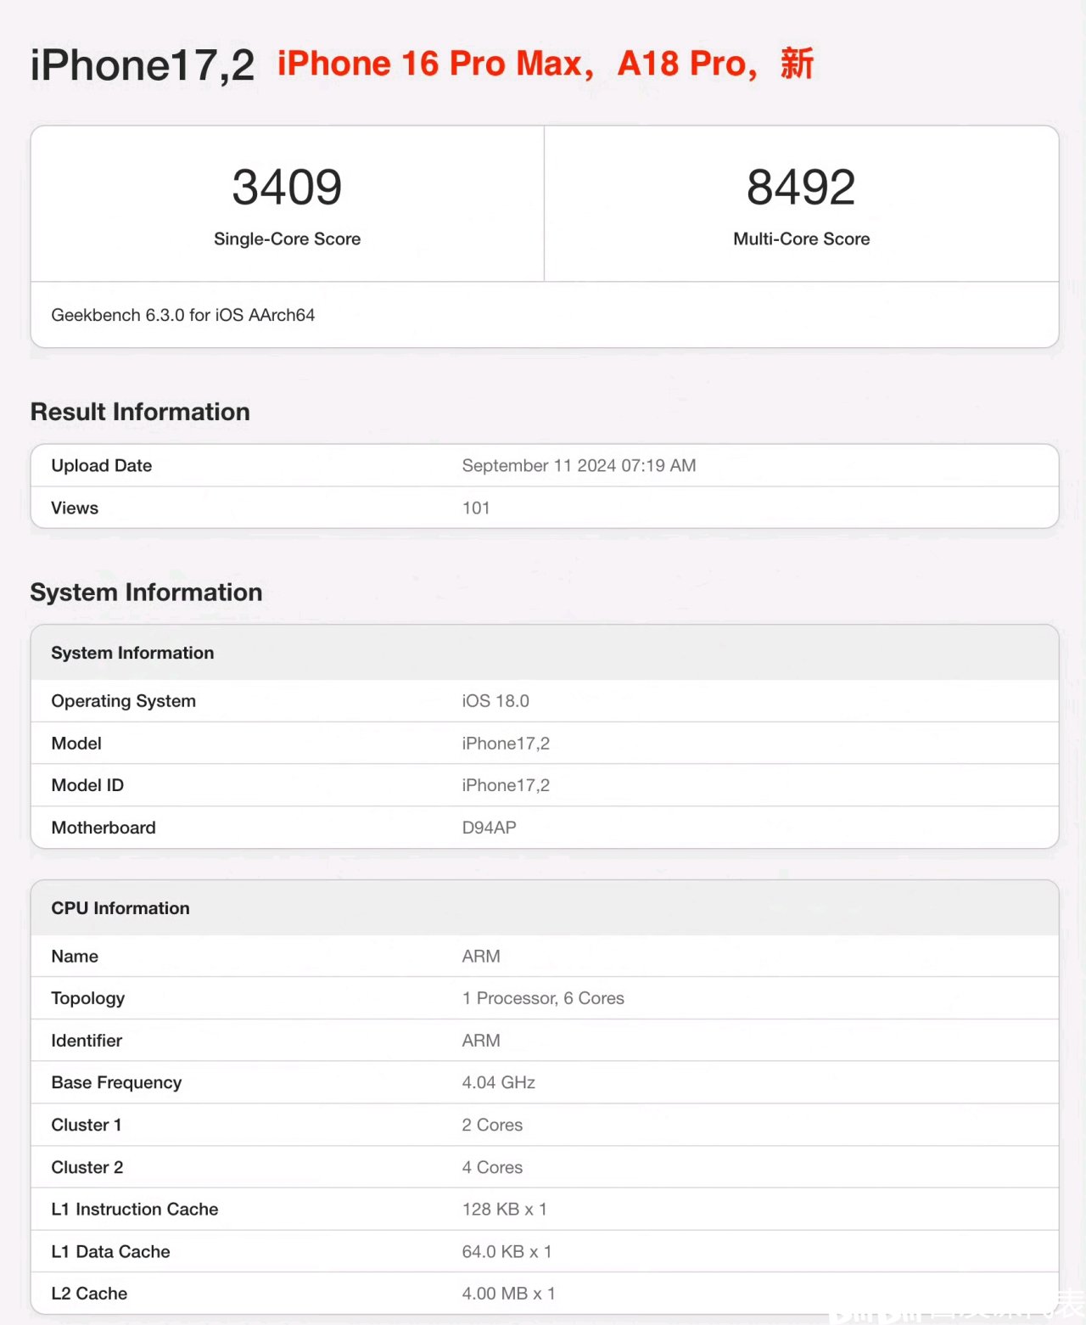Click the September 11 2024 07:19 AM value
This screenshot has width=1086, height=1325.
click(x=579, y=465)
